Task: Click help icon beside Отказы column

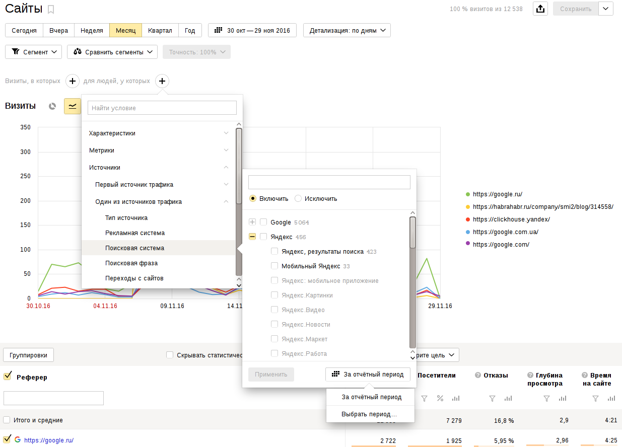Action: (477, 375)
